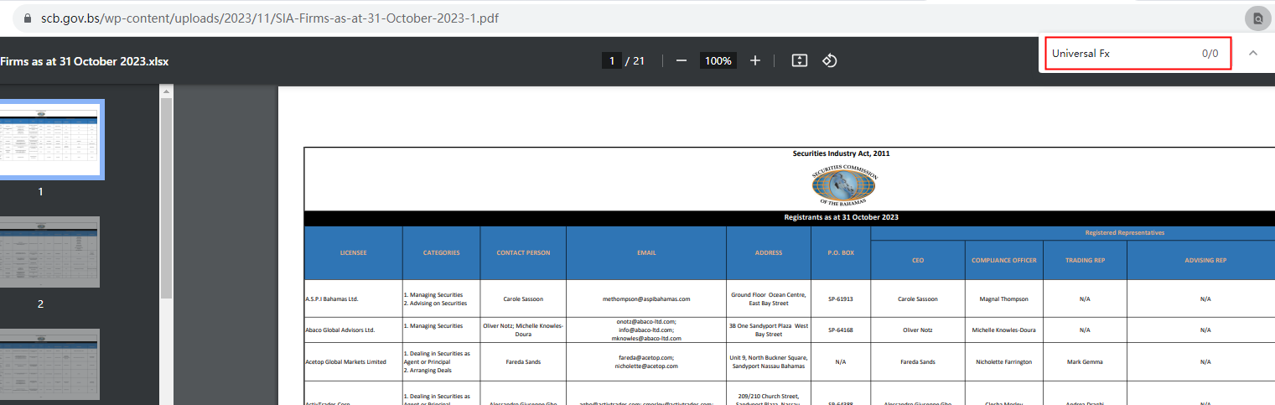Image resolution: width=1275 pixels, height=405 pixels.
Task: Click the EMAIL column header
Action: tap(646, 252)
